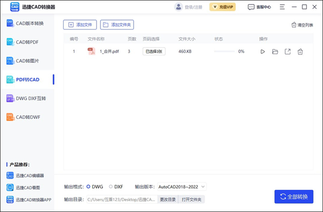The width and height of the screenshot is (323, 212).
Task: Open 已选择3张 page selection
Action: (154, 51)
